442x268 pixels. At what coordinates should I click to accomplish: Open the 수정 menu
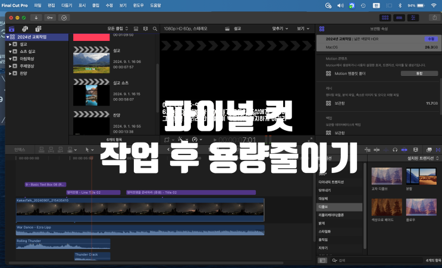point(109,5)
